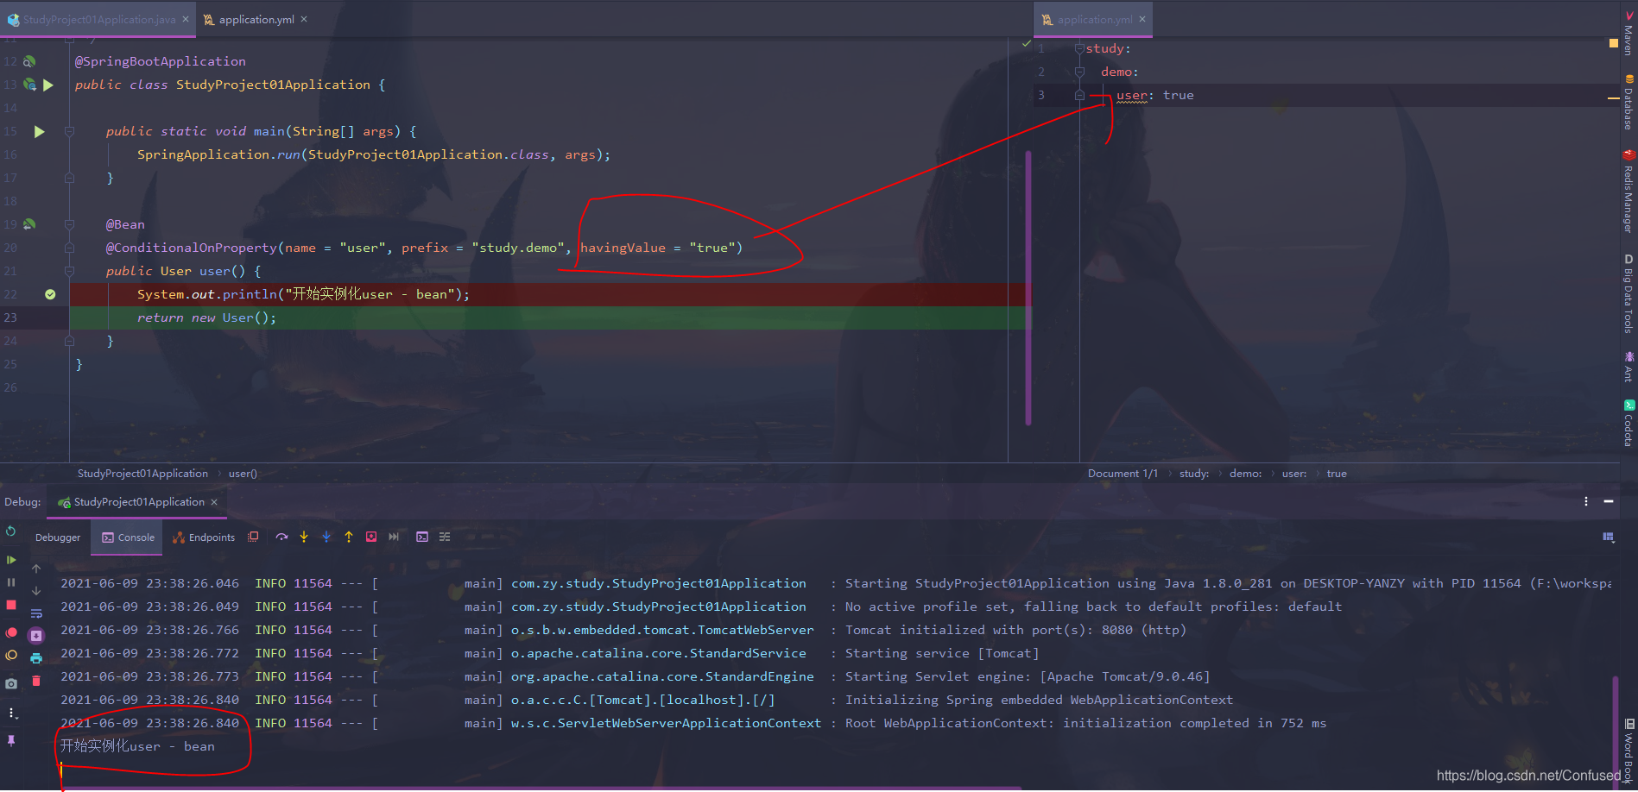Viewport: 1638px width, 792px height.
Task: Click Drop Frame icon
Action: click(x=371, y=537)
